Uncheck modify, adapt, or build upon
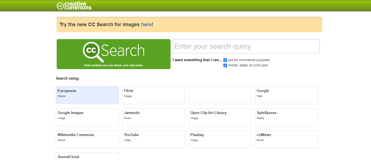The height and width of the screenshot is (160, 371). (225, 65)
